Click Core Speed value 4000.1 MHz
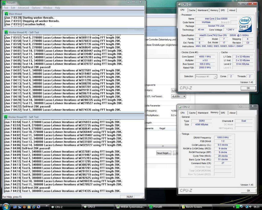Screen dimensions: 262x210 click(x=205, y=57)
